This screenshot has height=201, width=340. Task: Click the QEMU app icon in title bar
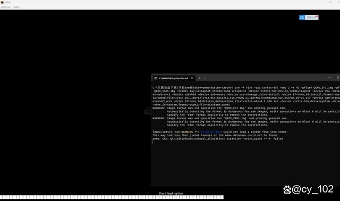2,2
